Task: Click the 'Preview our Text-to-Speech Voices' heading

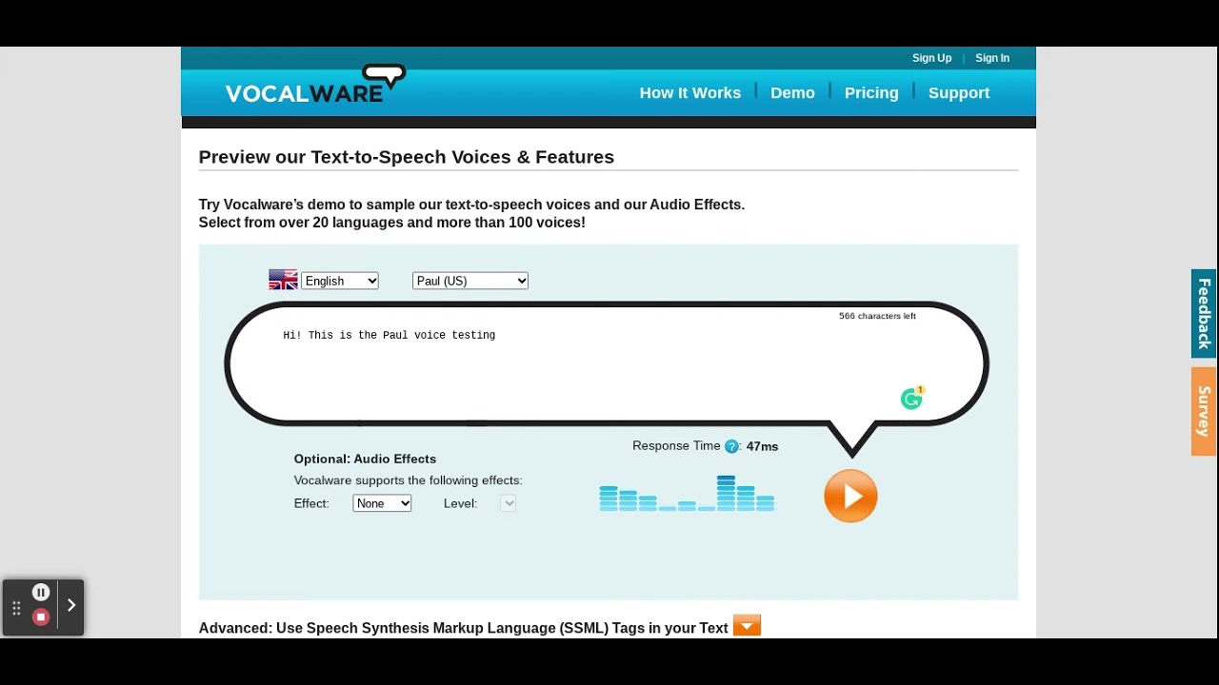Action: pos(407,157)
